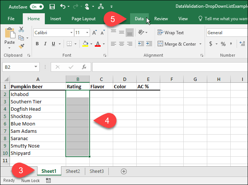Toggle Align Left
Image resolution: width=248 pixels, height=185 pixels.
point(114,44)
